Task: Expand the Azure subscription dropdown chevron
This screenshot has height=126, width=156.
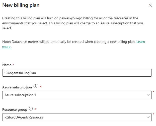Action: [148, 95]
